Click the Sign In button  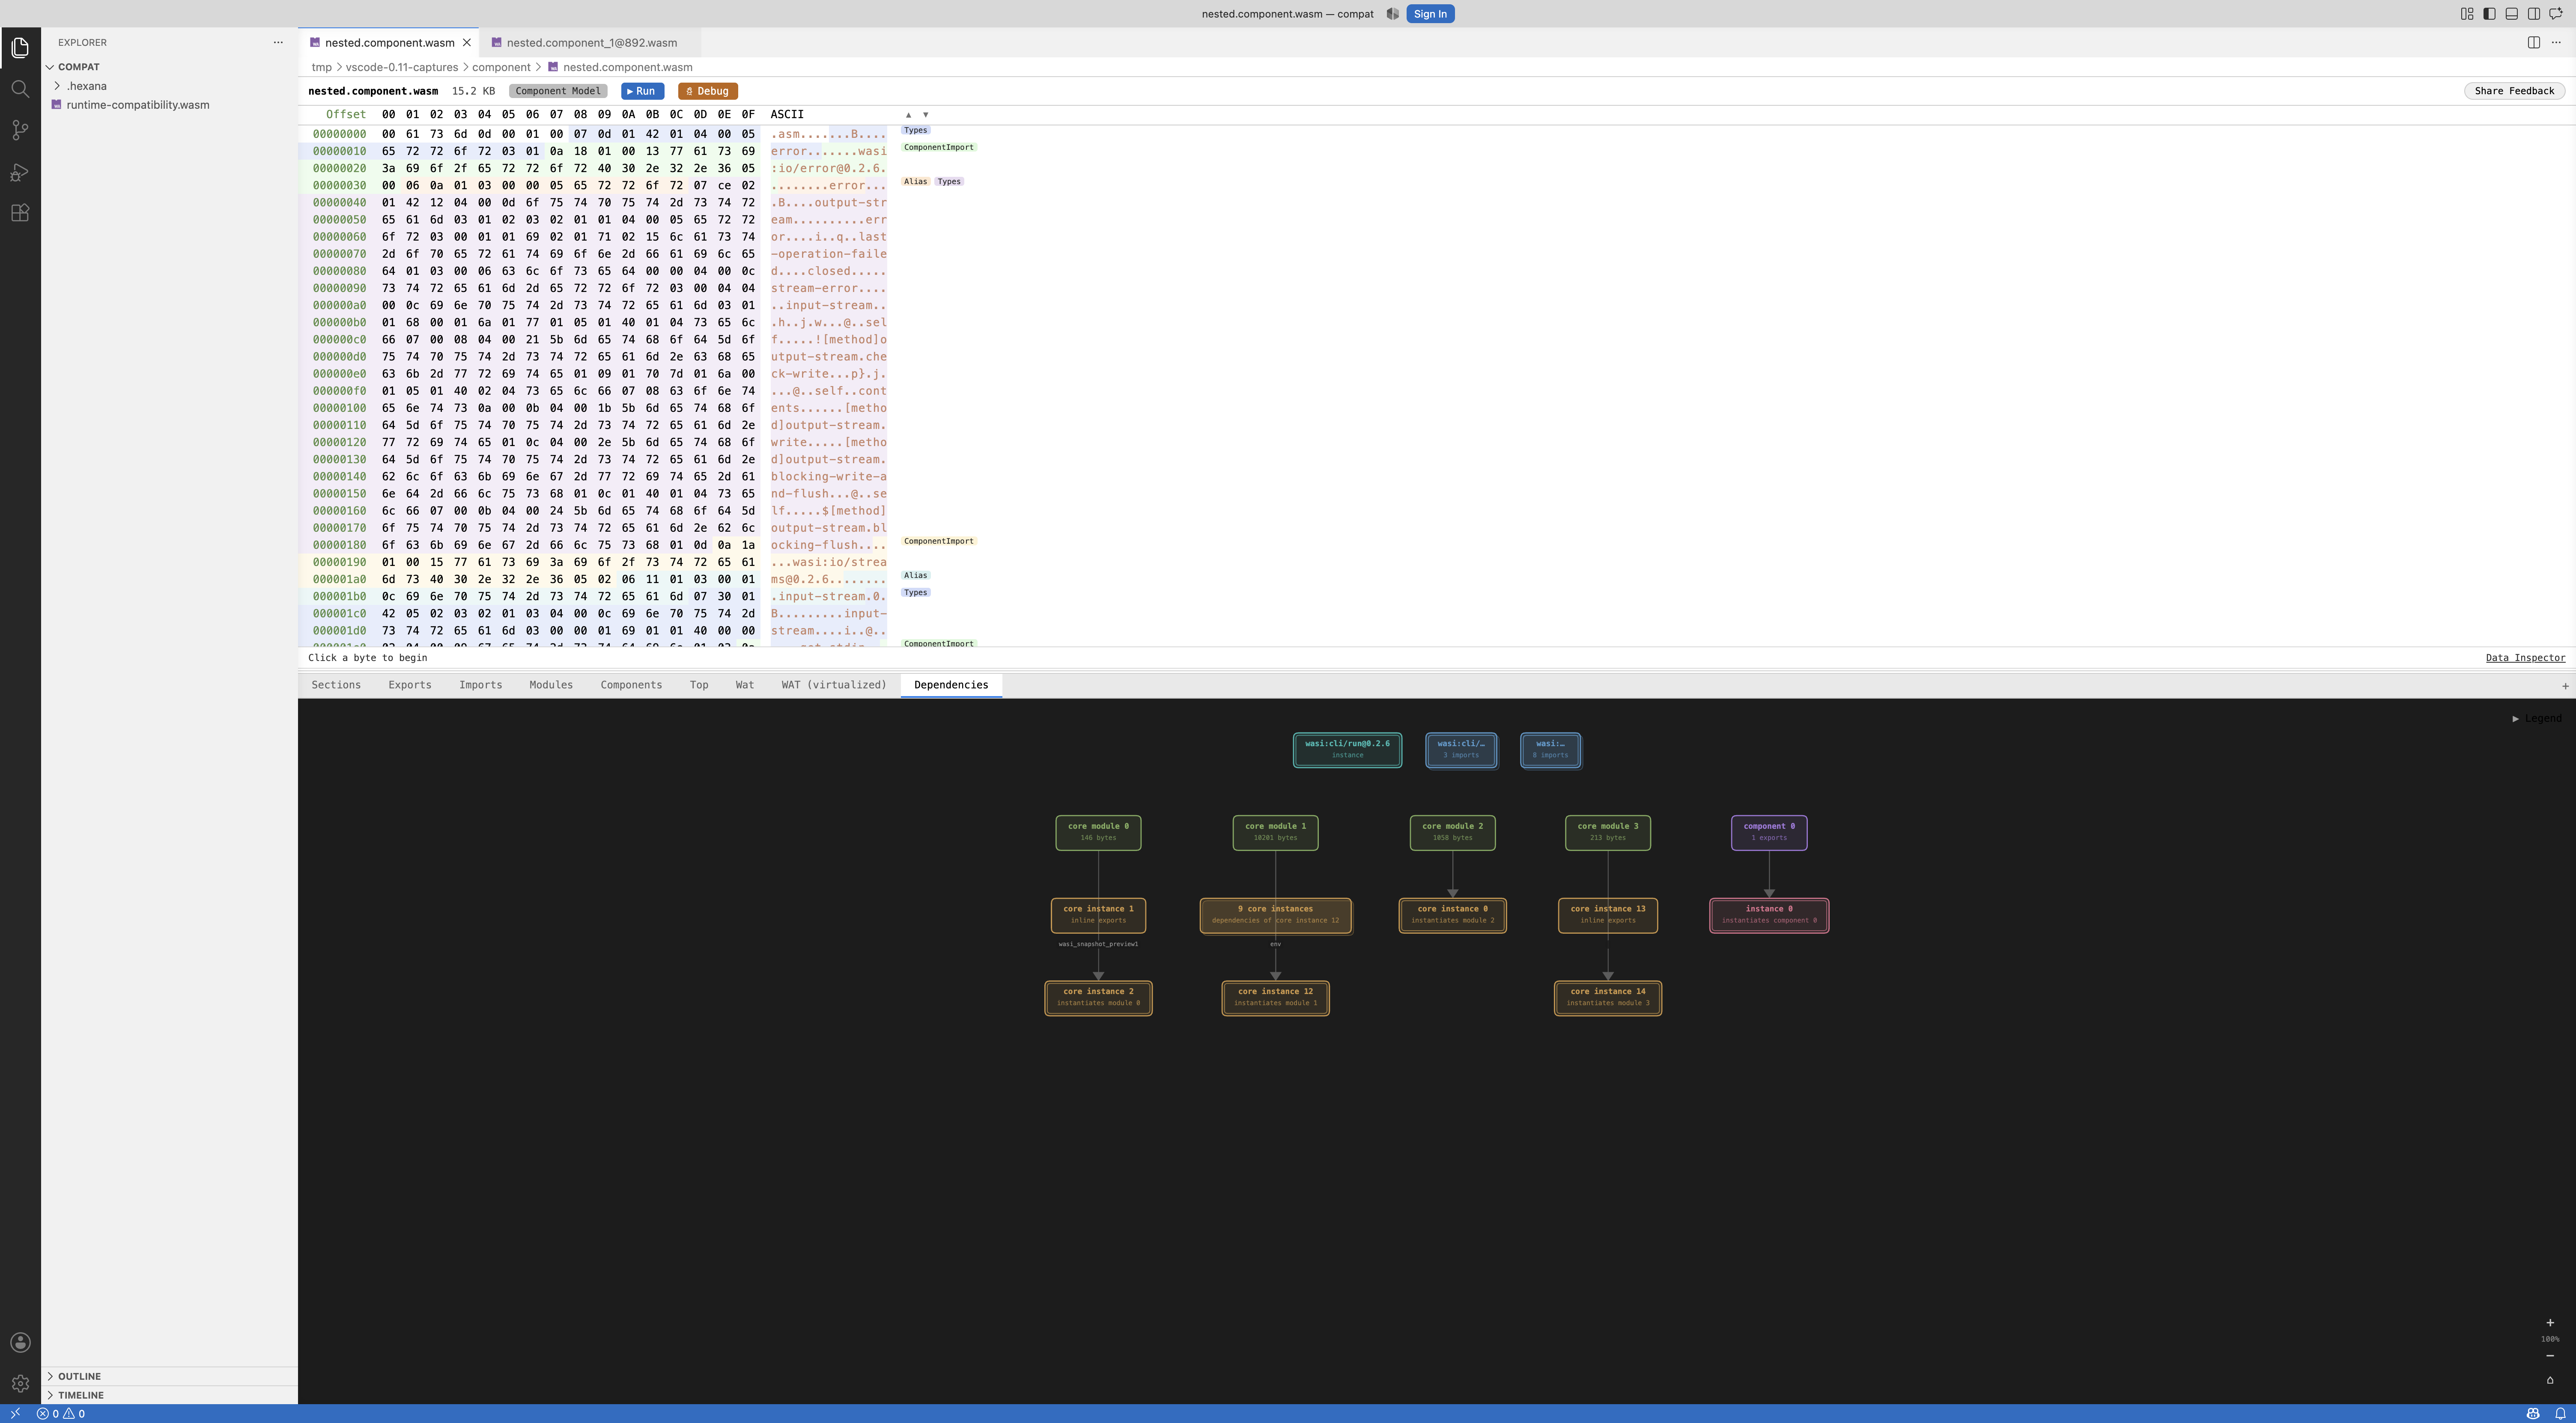point(1430,14)
